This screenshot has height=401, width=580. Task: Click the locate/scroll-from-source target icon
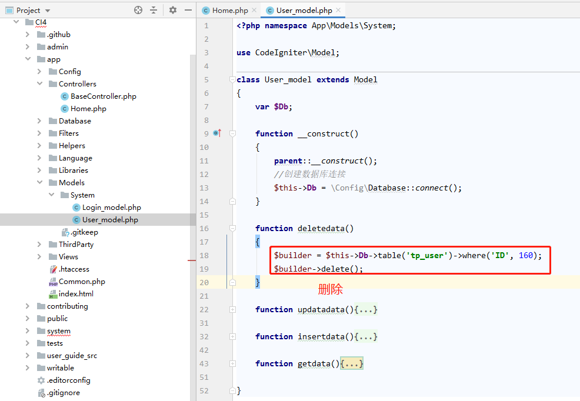pyautogui.click(x=138, y=10)
